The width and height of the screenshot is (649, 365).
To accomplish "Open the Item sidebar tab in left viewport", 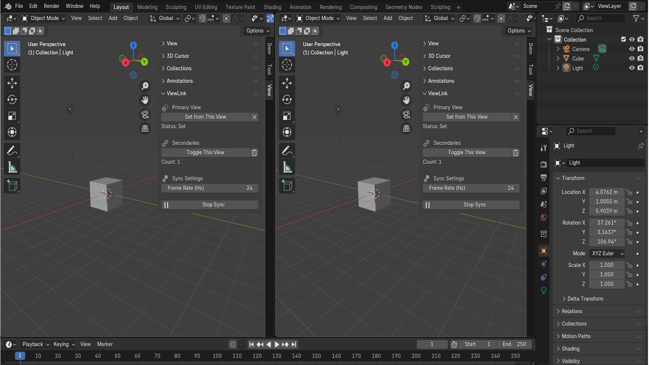I will [269, 48].
